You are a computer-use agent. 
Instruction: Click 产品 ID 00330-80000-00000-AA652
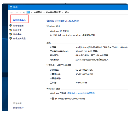[67, 98]
